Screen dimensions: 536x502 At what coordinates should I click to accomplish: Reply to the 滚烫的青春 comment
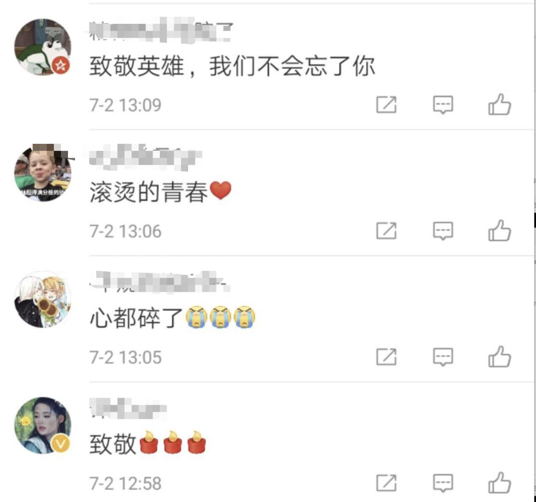[443, 231]
